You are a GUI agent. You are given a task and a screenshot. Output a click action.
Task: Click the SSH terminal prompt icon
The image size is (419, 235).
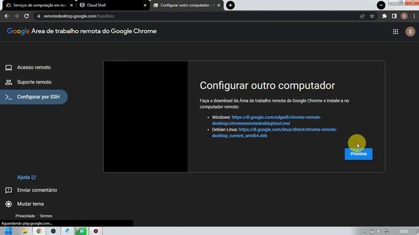9,97
